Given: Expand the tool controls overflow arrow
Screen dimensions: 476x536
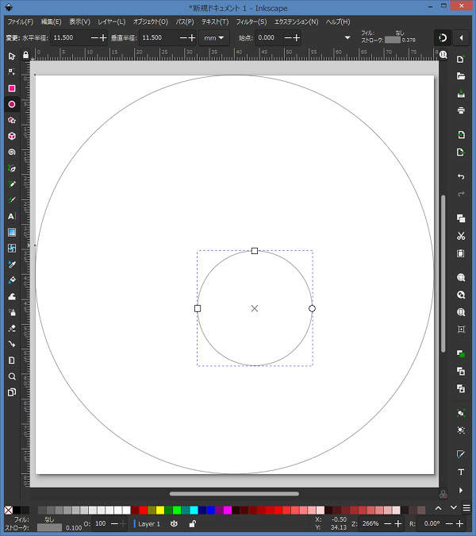Looking at the screenshot, I should click(347, 37).
